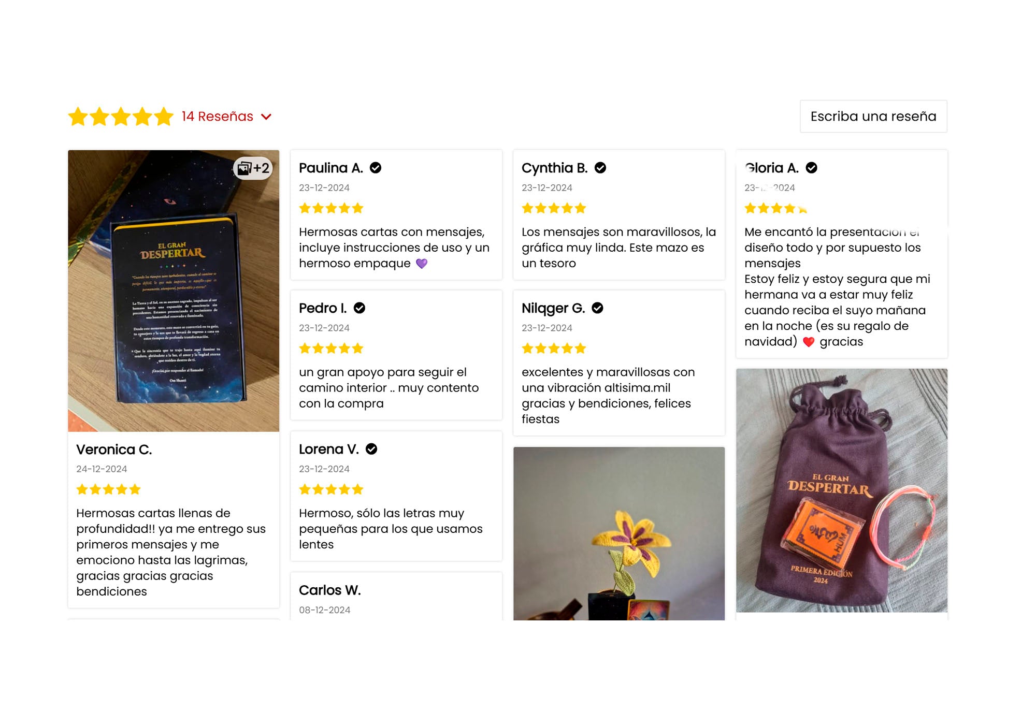
Task: Click Gloria A.'s star rating
Action: pos(776,209)
